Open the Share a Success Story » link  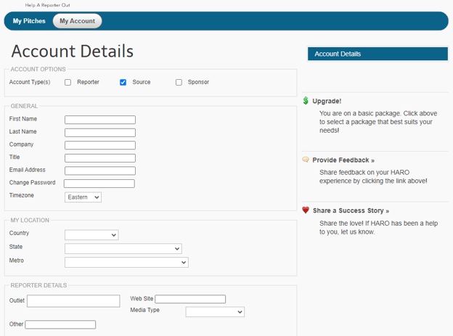click(351, 210)
